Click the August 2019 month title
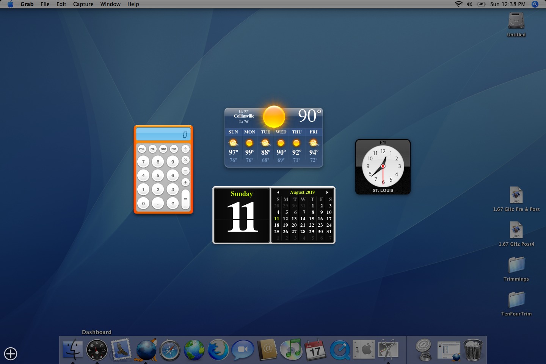Screen dimensions: 546x364 (302, 192)
